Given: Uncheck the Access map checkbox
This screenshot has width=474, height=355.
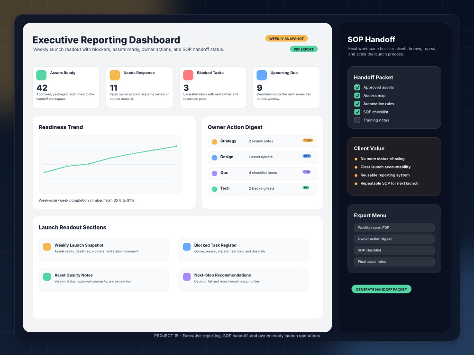Looking at the screenshot, I should point(357,96).
